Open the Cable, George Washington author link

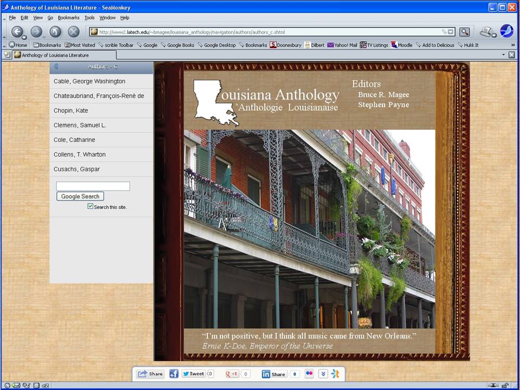click(x=89, y=81)
